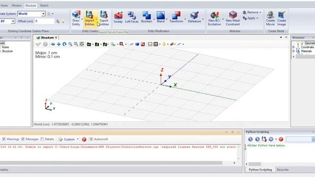
Task: Click the grayed check mark toolbar icon
Action: [x=38, y=44]
